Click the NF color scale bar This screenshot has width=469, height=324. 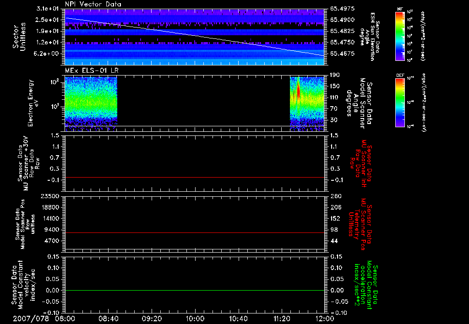tap(399, 36)
